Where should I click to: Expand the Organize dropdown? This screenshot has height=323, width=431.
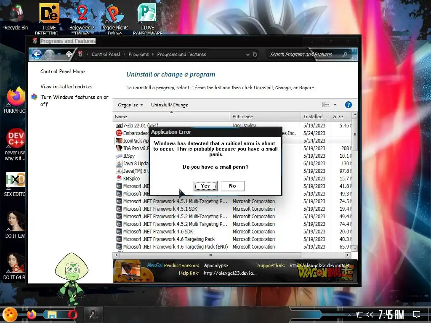pyautogui.click(x=130, y=105)
